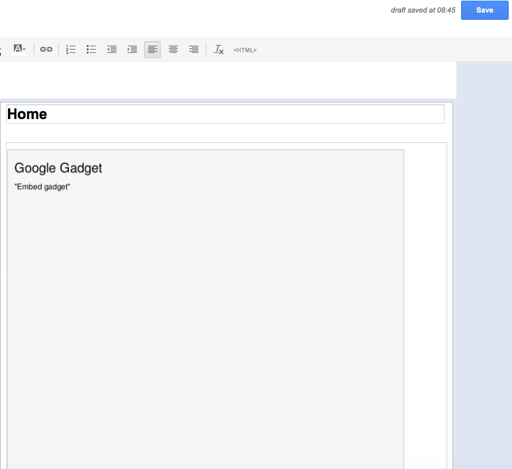
Task: Click the "Embed gadget" text
Action: [x=42, y=187]
